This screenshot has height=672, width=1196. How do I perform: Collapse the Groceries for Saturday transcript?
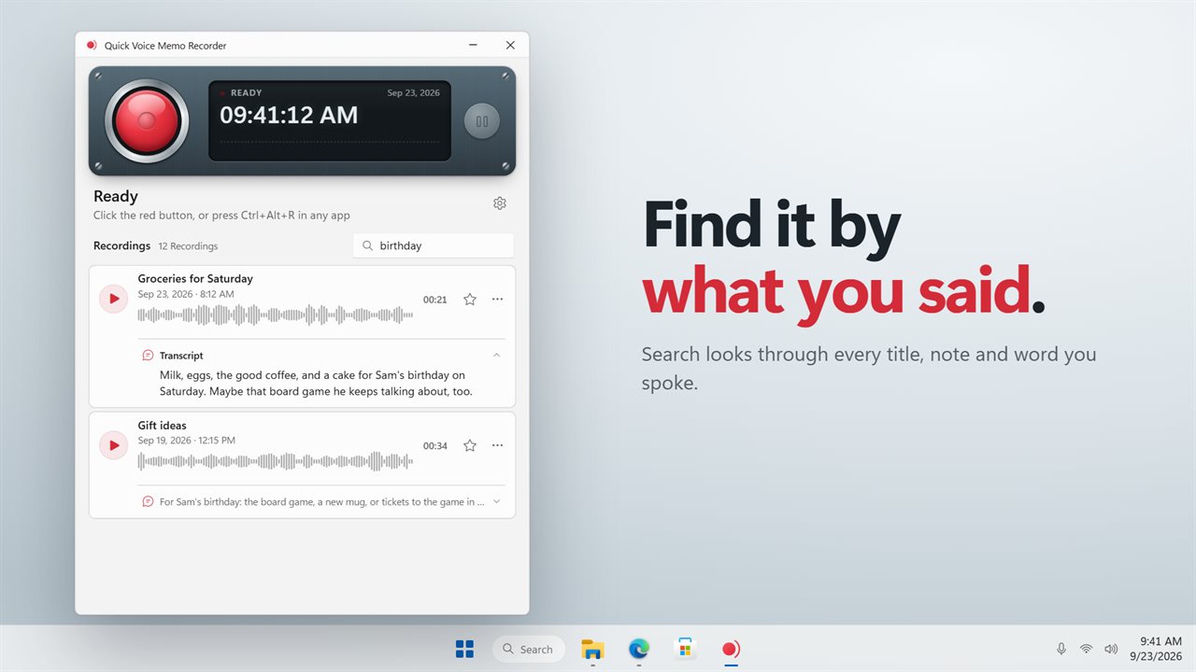click(496, 355)
